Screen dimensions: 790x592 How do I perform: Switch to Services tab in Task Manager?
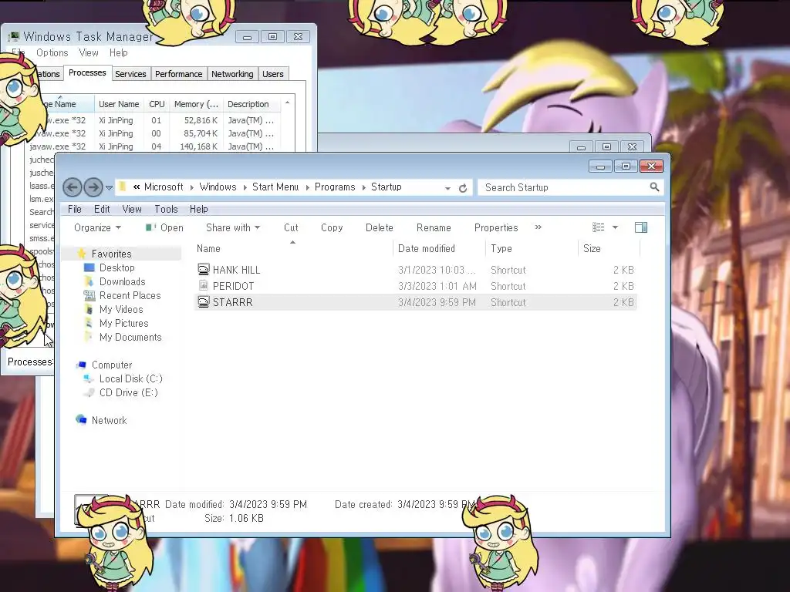coord(130,74)
